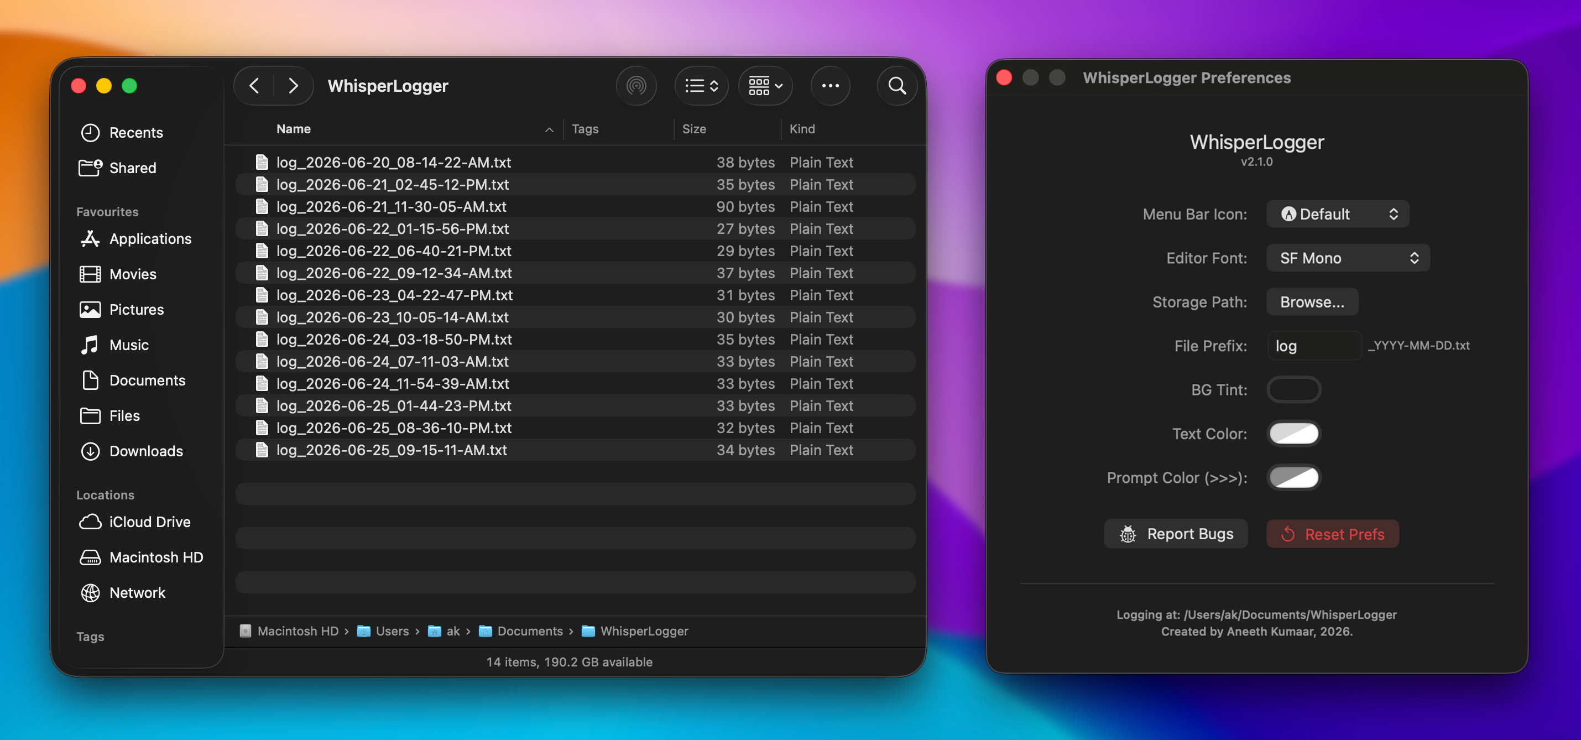
Task: Click the 90 bytes size cell
Action: coord(745,206)
